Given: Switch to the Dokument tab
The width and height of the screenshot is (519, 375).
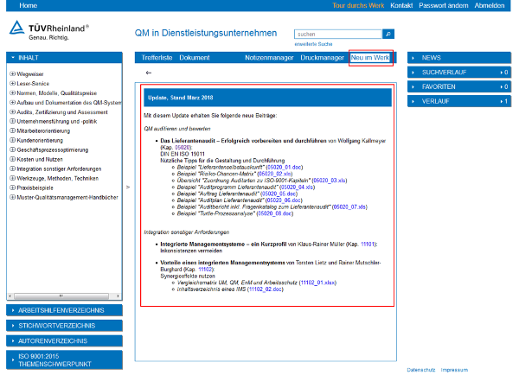Looking at the screenshot, I should [x=195, y=58].
